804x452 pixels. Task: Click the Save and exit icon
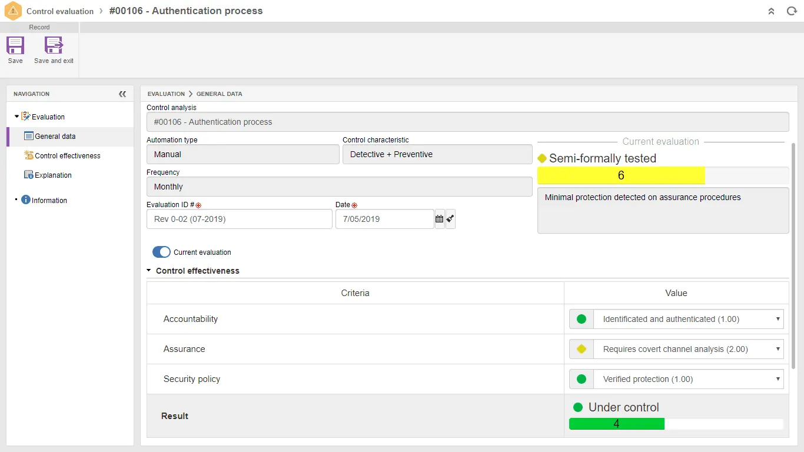54,46
